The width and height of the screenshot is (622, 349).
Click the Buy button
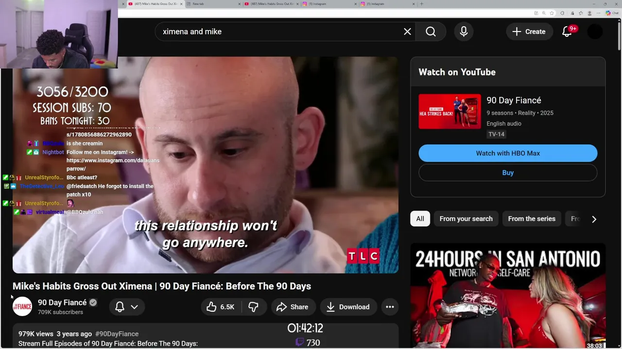[x=508, y=173]
